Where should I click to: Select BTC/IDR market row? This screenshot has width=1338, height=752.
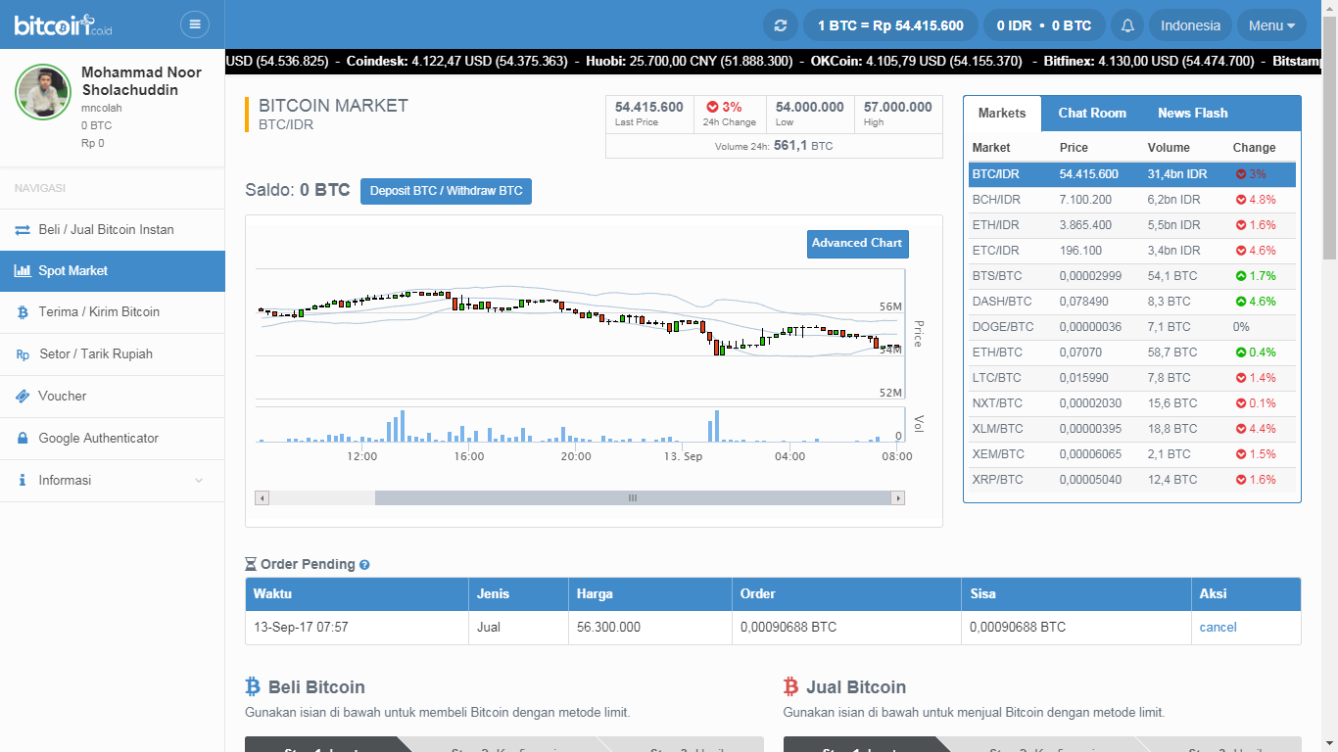[1132, 174]
